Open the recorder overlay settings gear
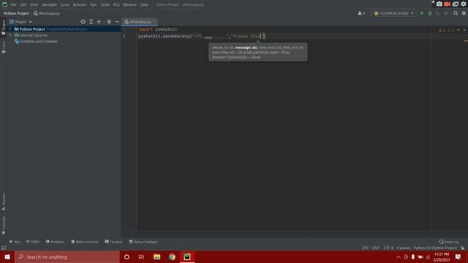The width and height of the screenshot is (468, 263). point(464,4)
